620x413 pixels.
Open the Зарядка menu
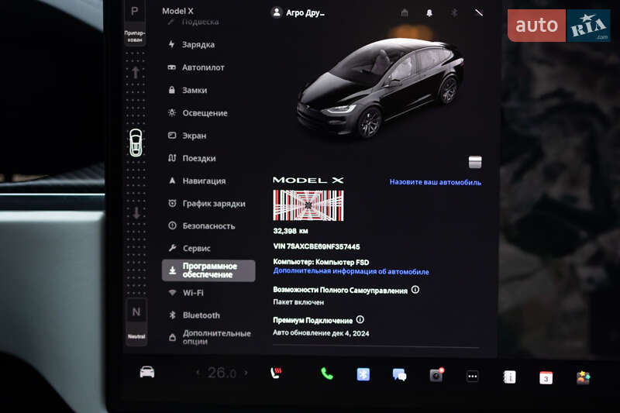click(191, 44)
